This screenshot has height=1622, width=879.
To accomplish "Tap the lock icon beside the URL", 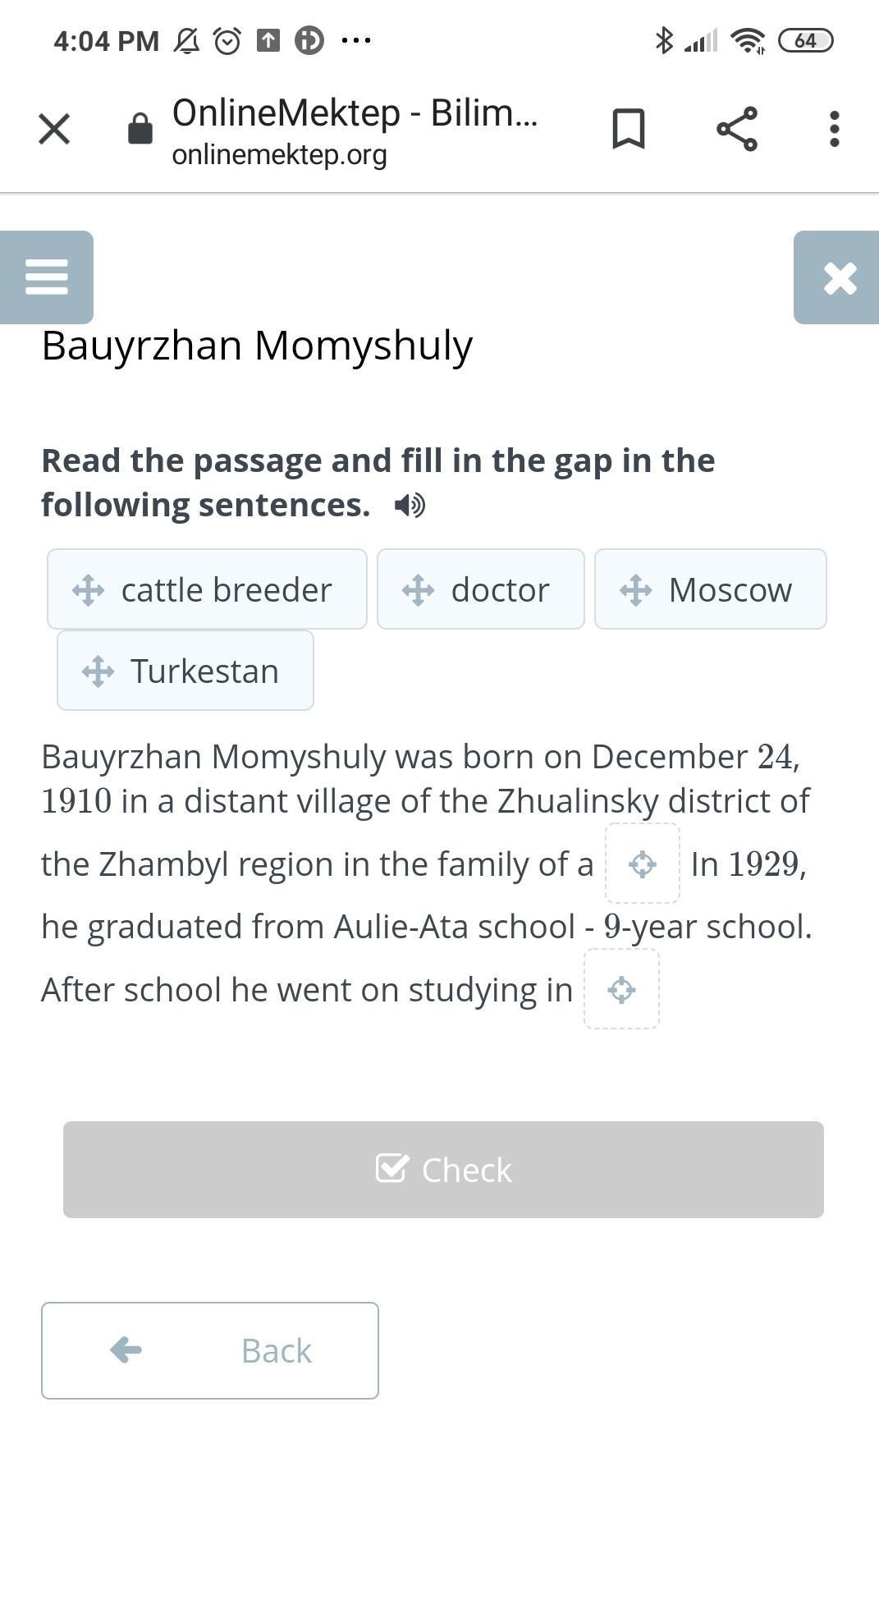I will 140,129.
